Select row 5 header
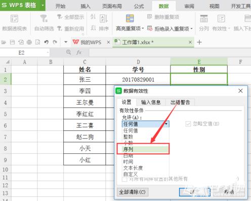Image resolution: width=251 pixels, height=201 pixels. tap(6, 114)
